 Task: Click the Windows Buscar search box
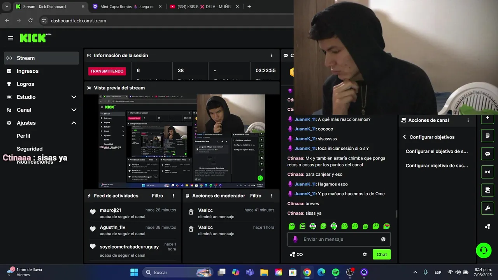177,272
